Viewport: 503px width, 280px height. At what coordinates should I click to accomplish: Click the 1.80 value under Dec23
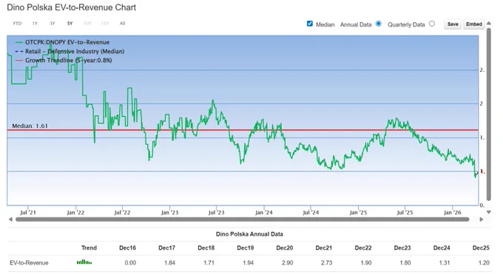[405, 263]
